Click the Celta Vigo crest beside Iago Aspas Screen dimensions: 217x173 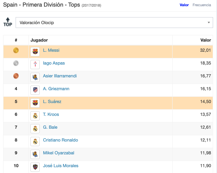[35, 65]
